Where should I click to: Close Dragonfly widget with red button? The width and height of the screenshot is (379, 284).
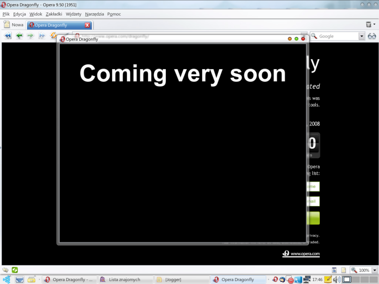[x=303, y=39]
